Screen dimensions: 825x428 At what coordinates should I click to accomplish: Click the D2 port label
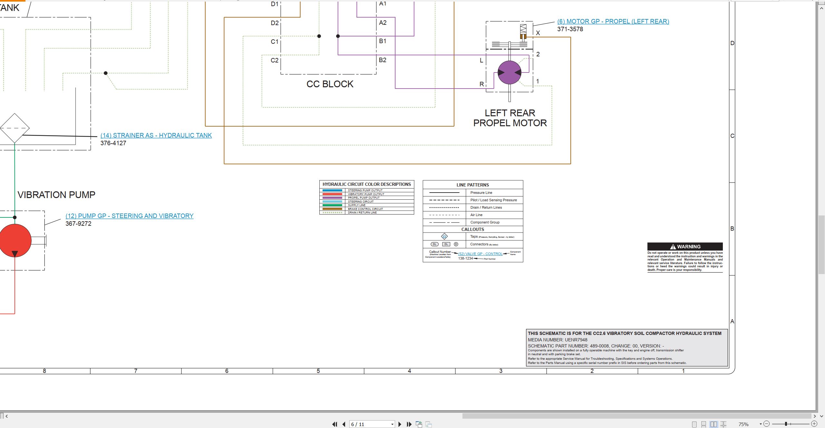pyautogui.click(x=275, y=23)
